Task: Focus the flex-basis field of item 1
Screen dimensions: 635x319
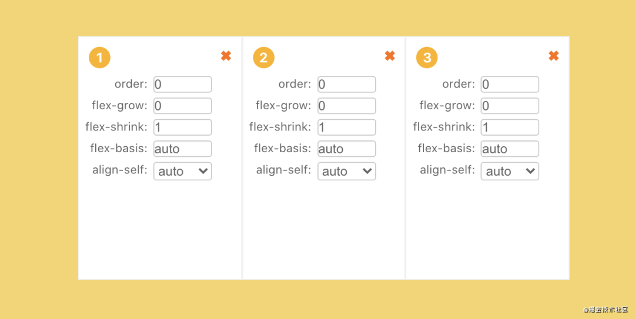Action: [x=183, y=149]
